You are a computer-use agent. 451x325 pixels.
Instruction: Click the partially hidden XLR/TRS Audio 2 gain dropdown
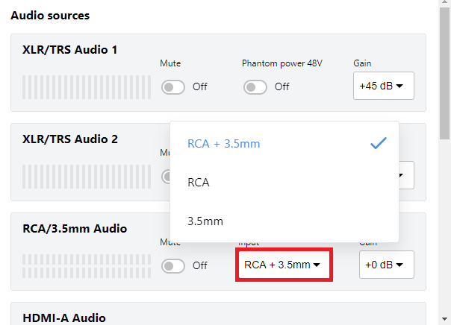coord(406,175)
